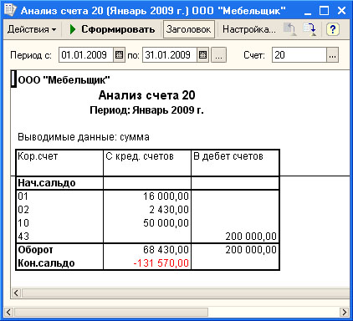Select the ООО "Мебельщик" header cell
Screen dimensions: 353x321
click(64, 80)
